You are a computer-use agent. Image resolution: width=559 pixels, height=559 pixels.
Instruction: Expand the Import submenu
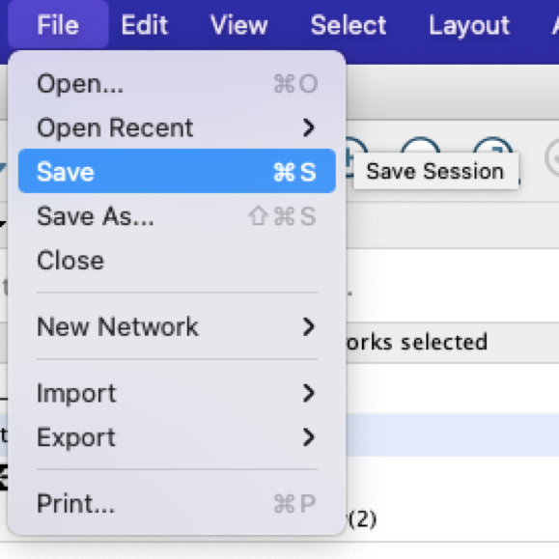coord(177,393)
